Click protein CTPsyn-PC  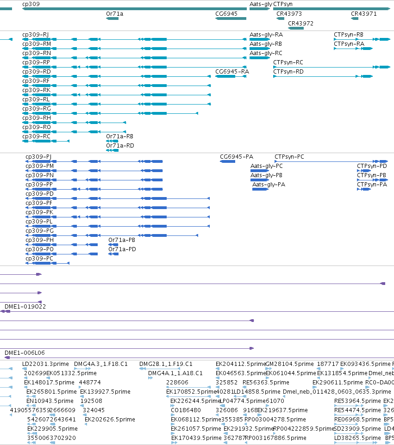289,157
